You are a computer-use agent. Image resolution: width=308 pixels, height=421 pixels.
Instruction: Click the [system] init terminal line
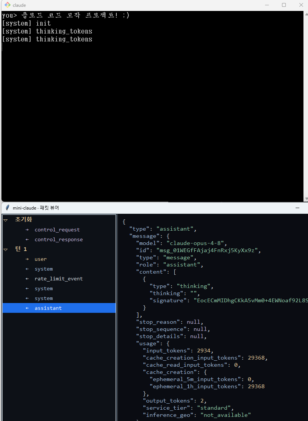tap(26, 23)
